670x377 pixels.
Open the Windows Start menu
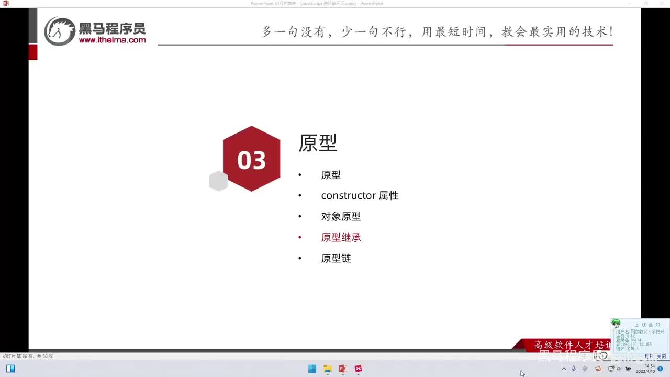coord(312,369)
